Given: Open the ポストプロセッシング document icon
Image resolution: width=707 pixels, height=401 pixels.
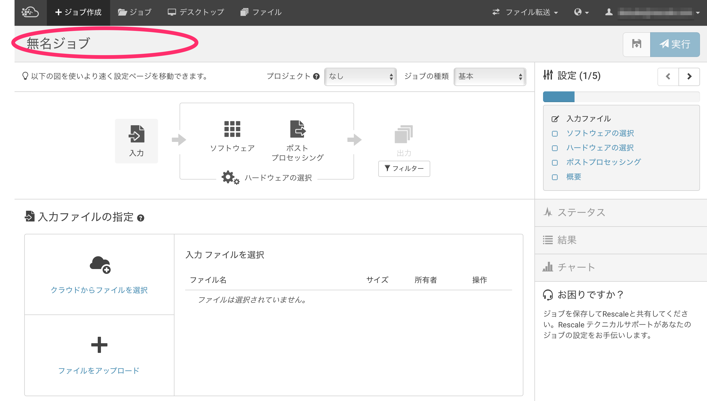Looking at the screenshot, I should pyautogui.click(x=297, y=129).
